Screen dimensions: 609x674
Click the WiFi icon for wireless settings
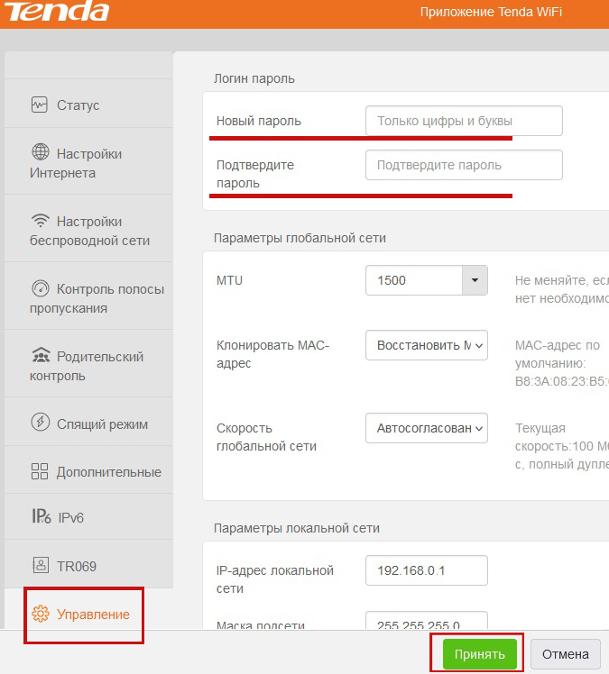click(40, 221)
